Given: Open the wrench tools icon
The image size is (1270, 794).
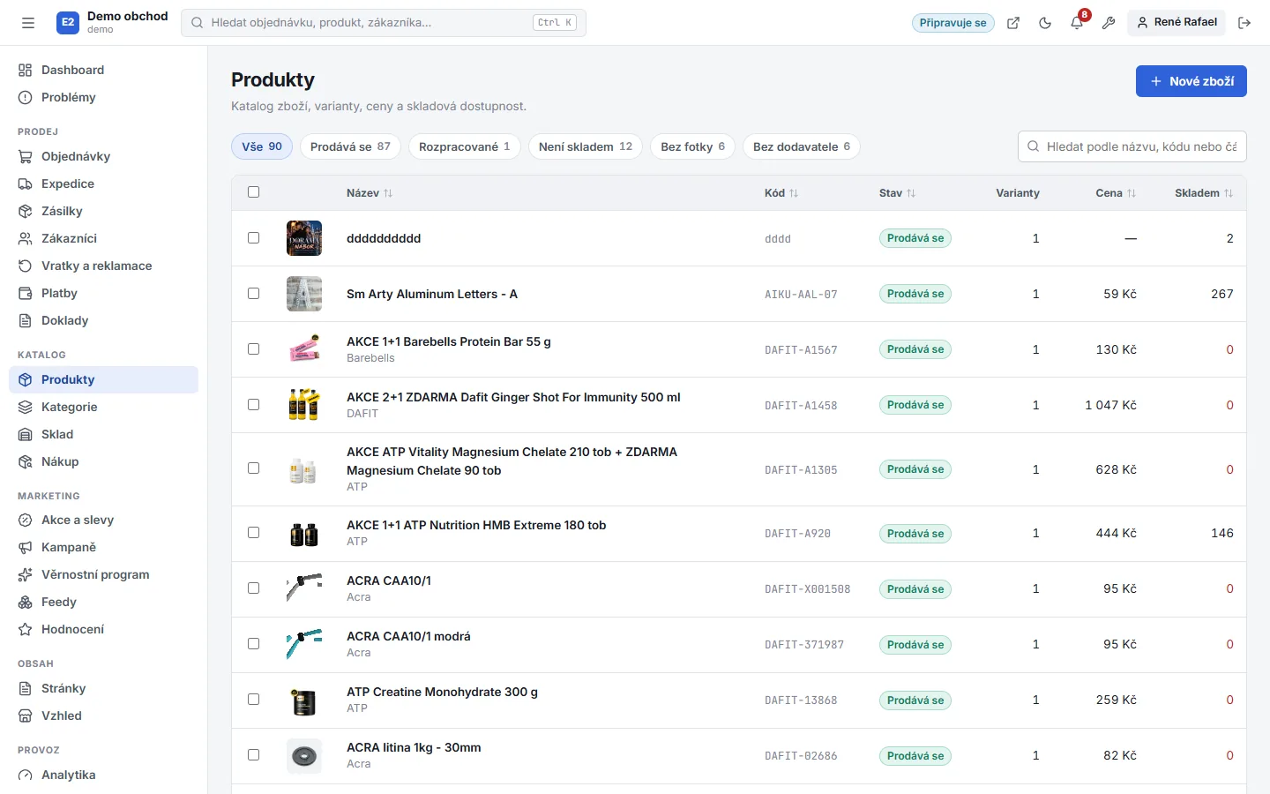Looking at the screenshot, I should pos(1109,23).
